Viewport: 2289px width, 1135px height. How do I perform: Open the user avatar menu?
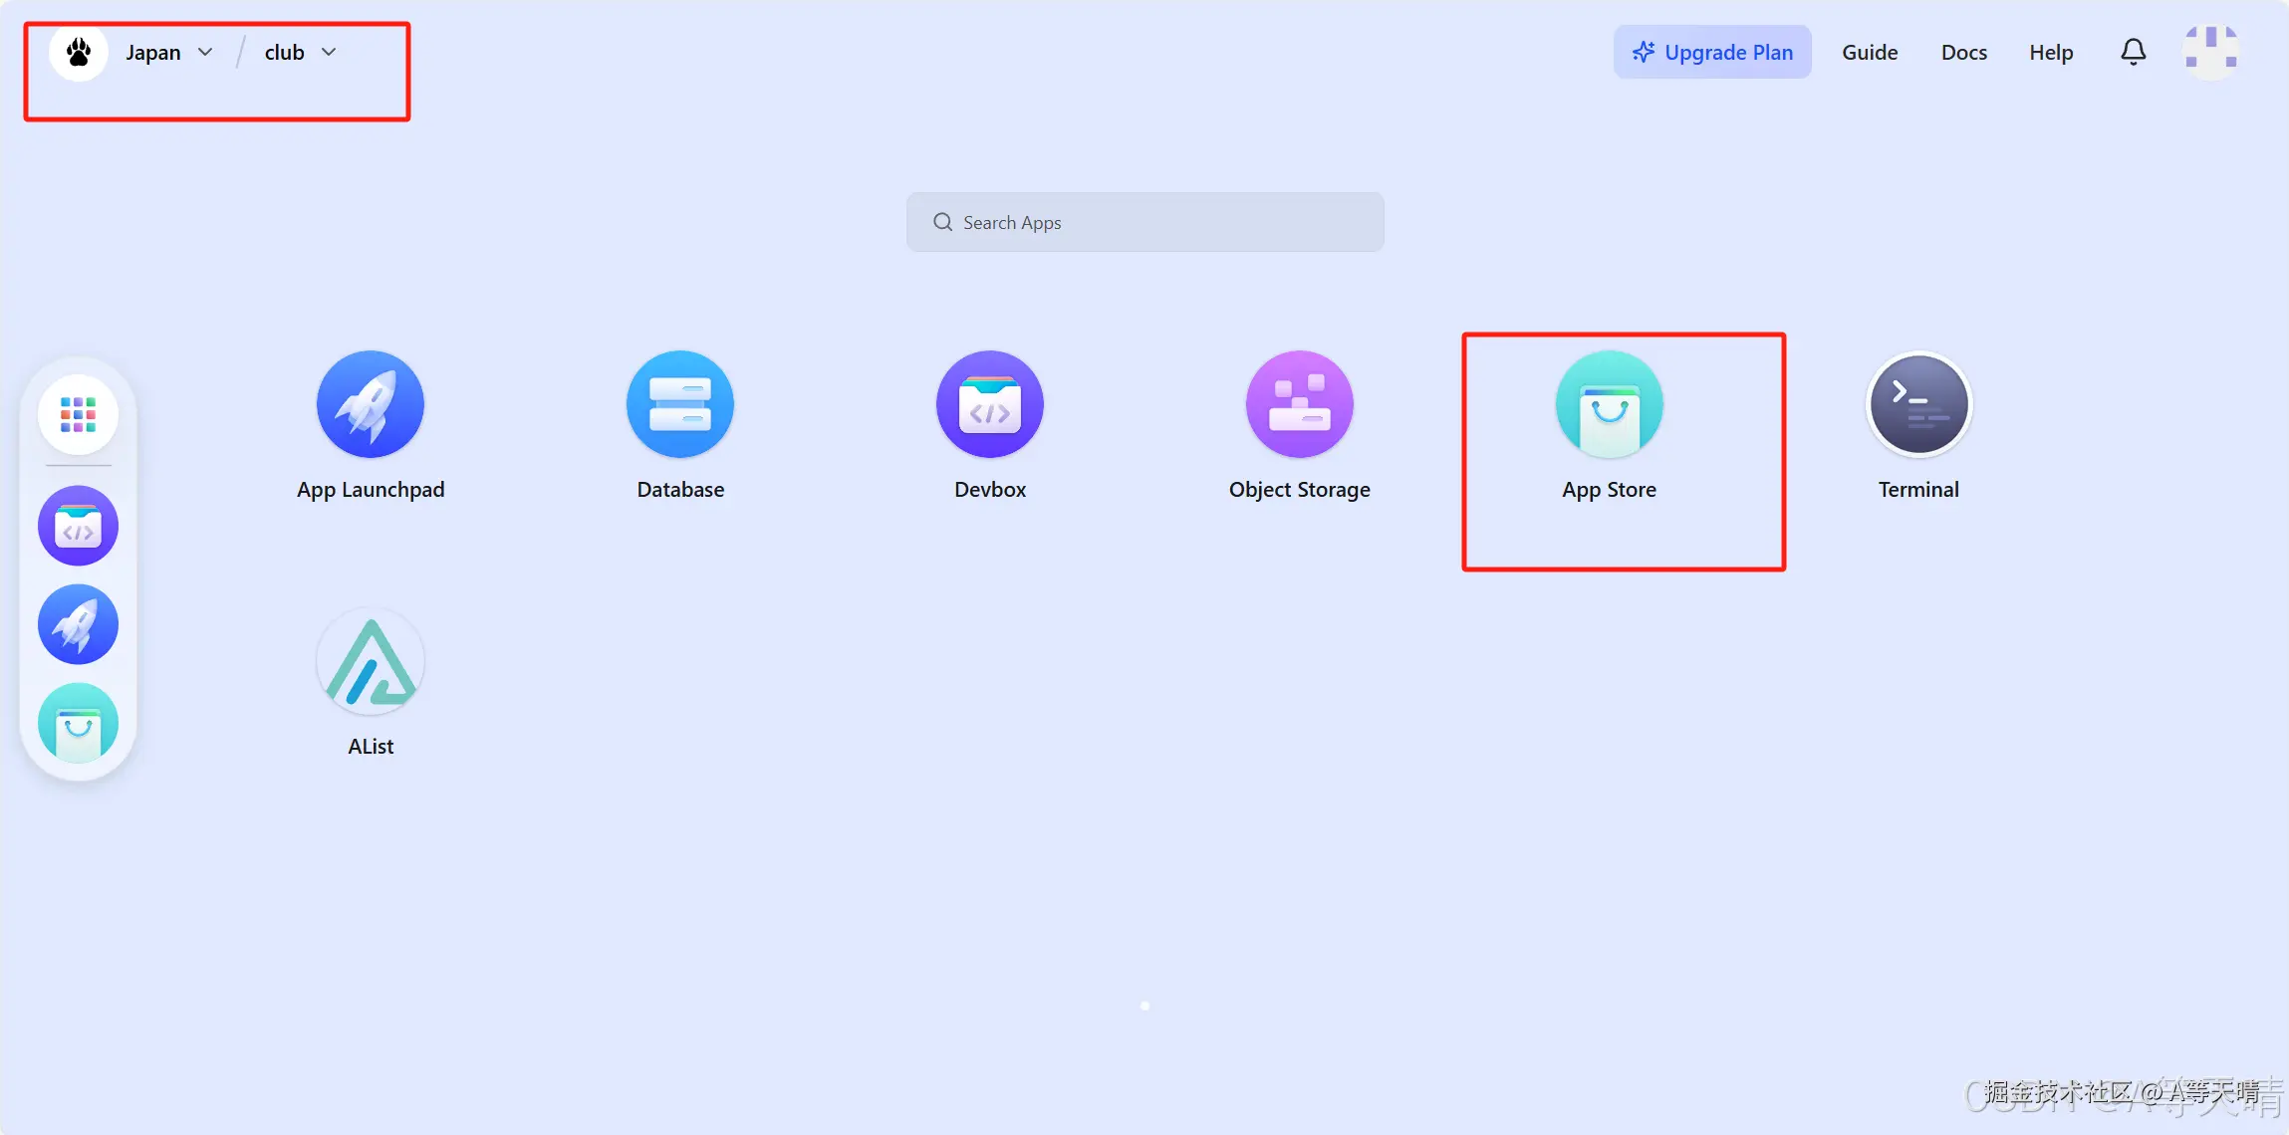coord(2210,52)
